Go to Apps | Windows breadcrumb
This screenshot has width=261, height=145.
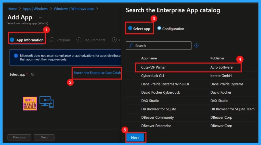coord(35,9)
